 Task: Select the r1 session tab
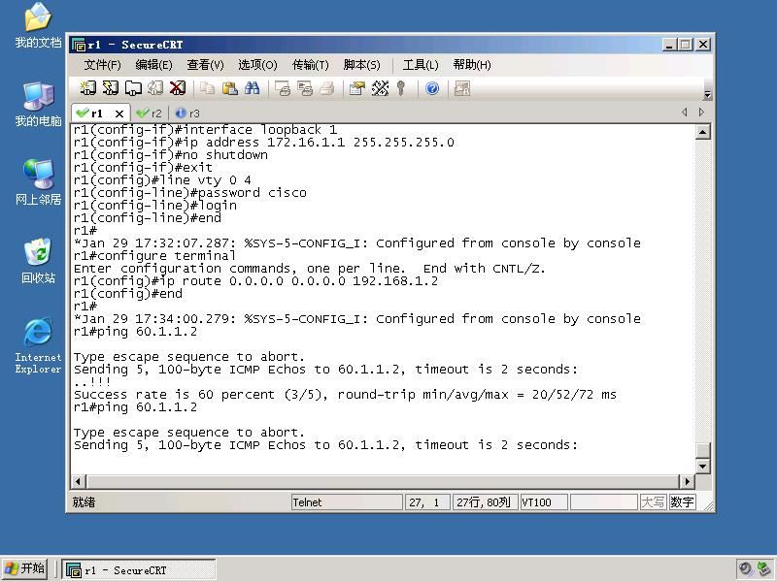96,113
